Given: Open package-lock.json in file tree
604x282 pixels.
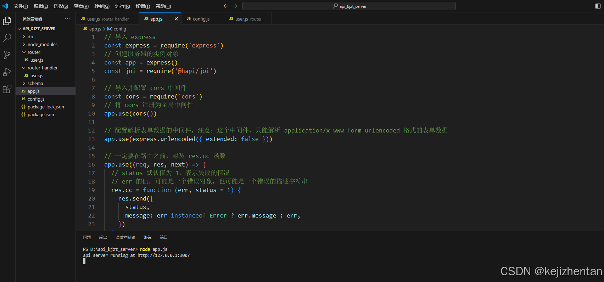Looking at the screenshot, I should (45, 107).
